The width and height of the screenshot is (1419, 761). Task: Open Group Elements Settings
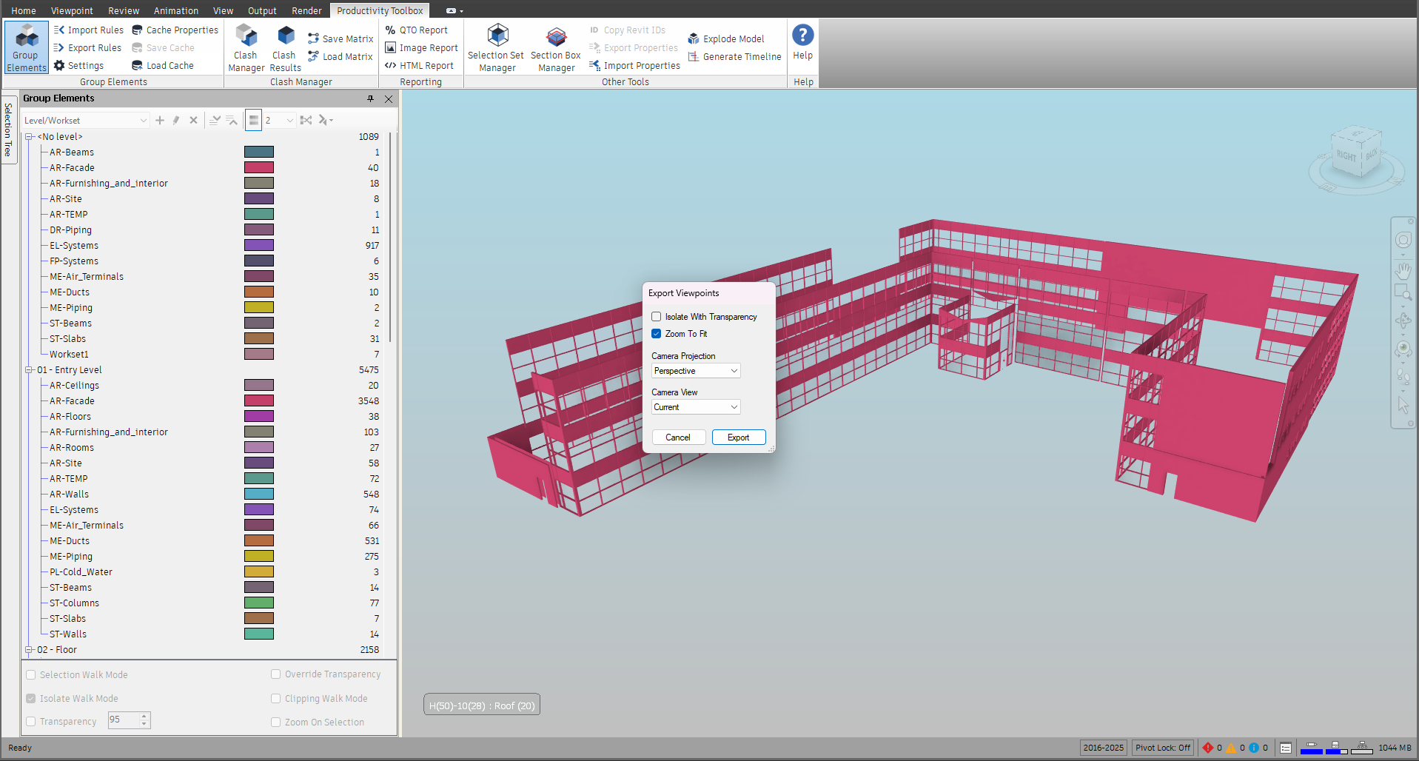78,65
